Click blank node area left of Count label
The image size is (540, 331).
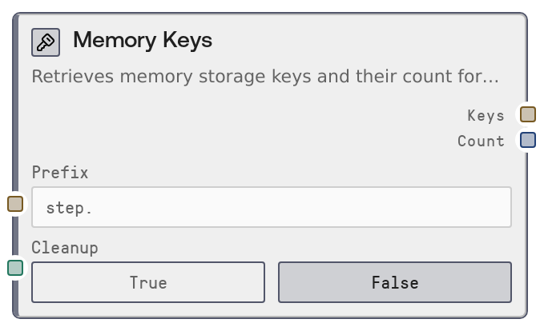point(240,142)
